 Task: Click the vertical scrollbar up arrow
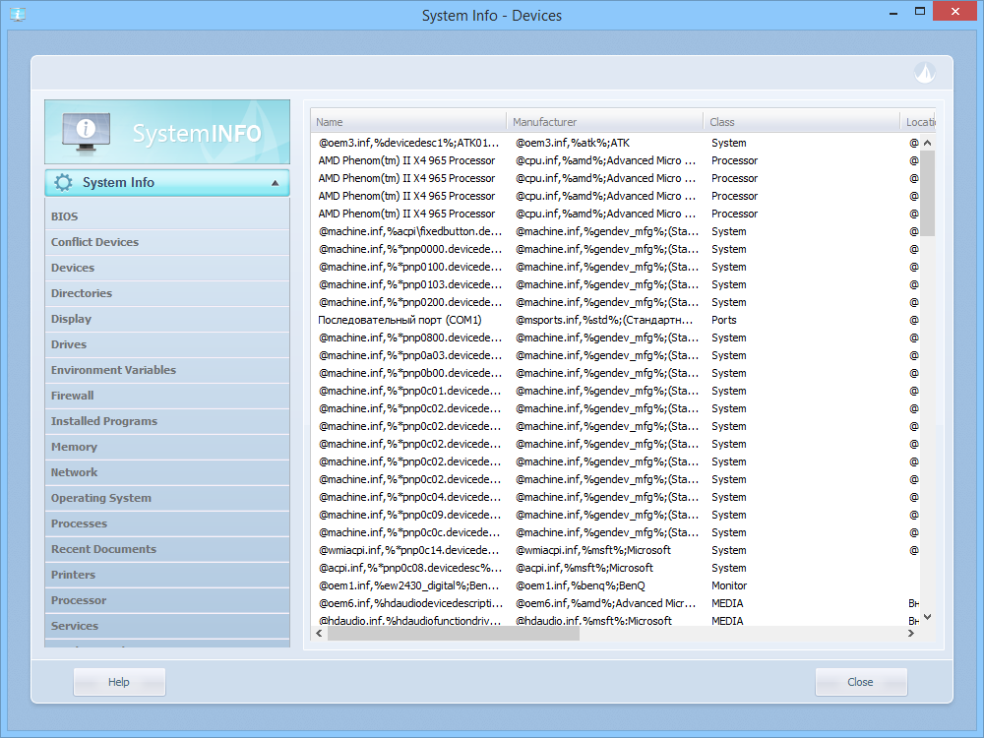(x=928, y=143)
